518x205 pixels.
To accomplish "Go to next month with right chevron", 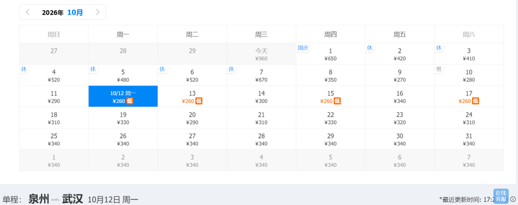I will click(98, 12).
